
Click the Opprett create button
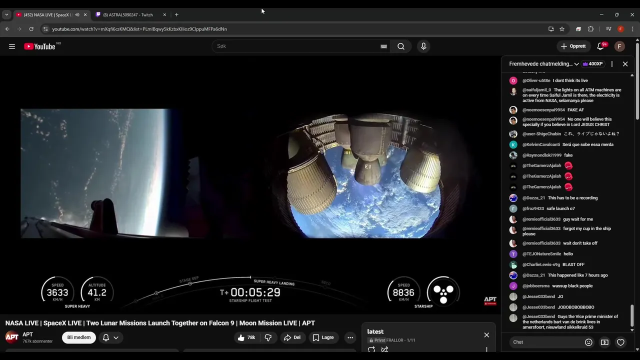click(x=573, y=46)
